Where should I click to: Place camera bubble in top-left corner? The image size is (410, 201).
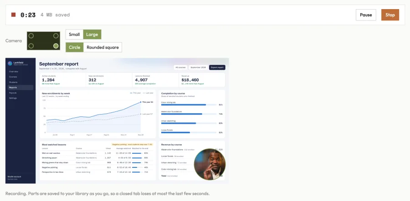tap(31, 36)
